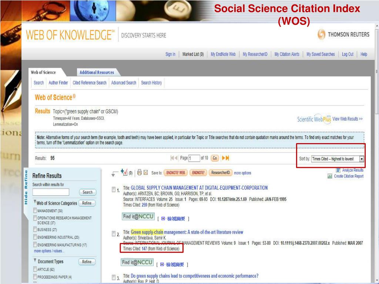Tick the ENGINEERING MANUFACTURING (17) checkbox

35,245
